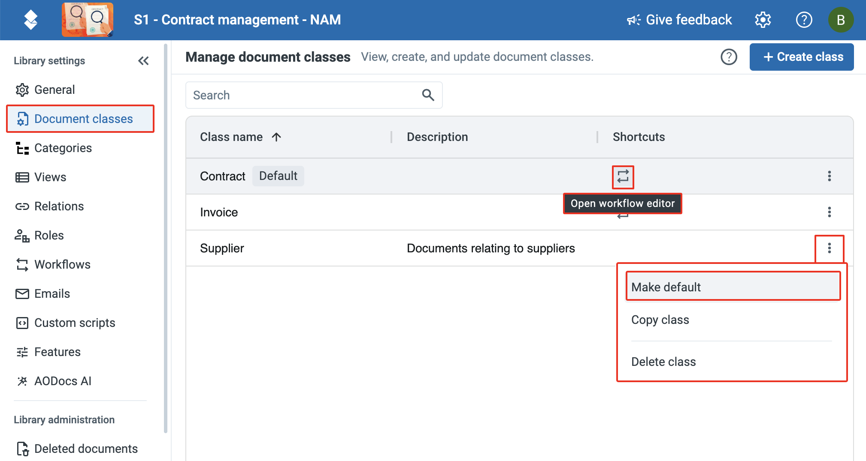Open settings gear in top bar
Viewport: 866px width, 461px height.
pos(763,20)
